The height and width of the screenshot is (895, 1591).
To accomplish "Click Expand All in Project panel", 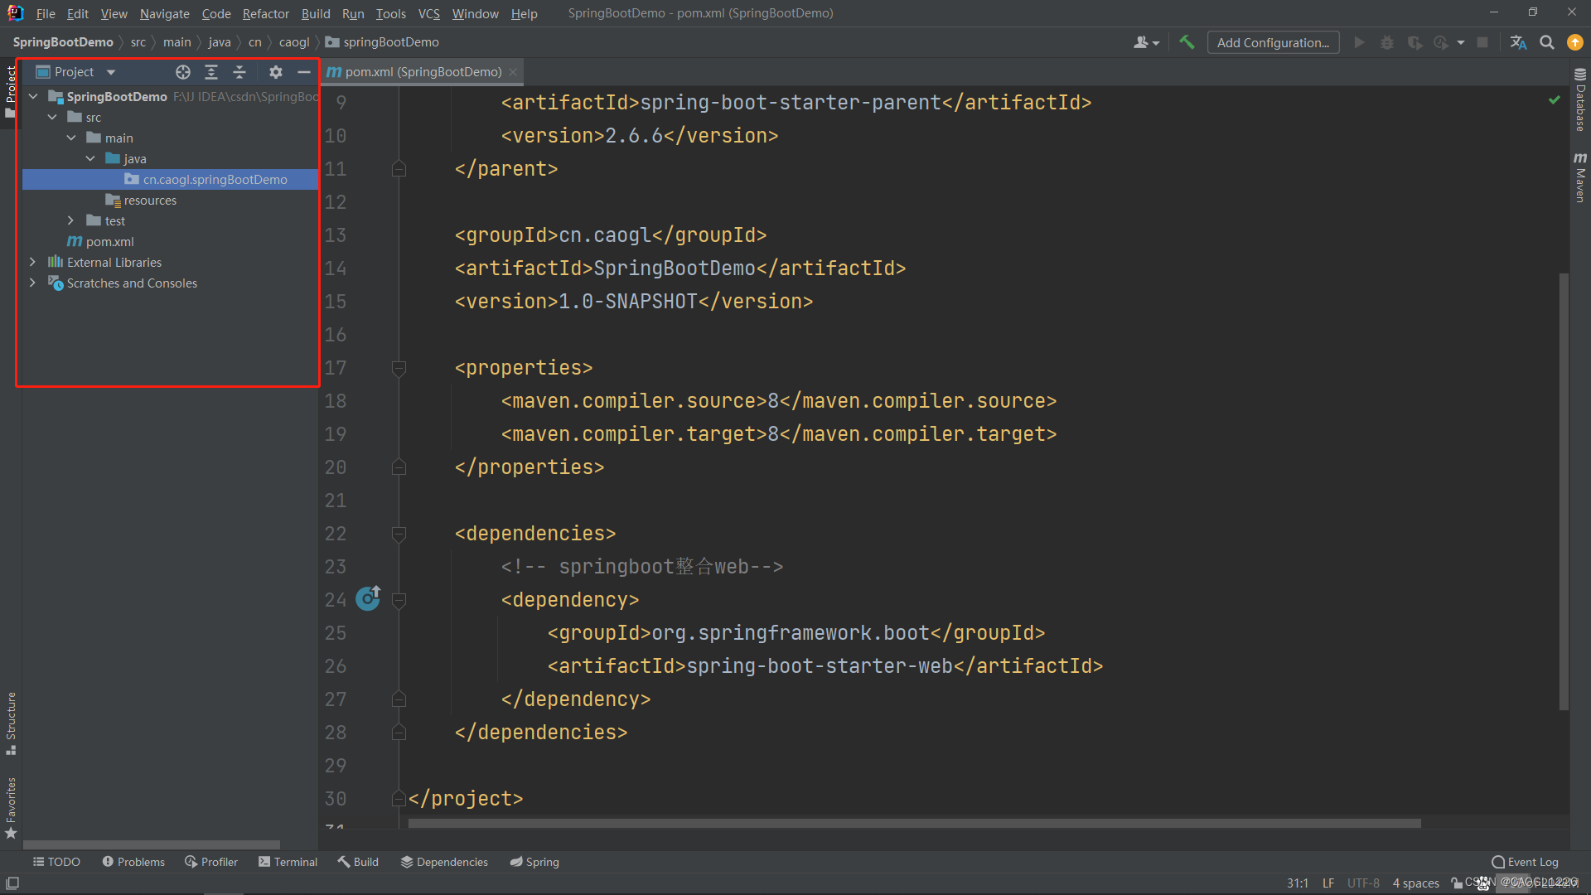I will point(211,72).
